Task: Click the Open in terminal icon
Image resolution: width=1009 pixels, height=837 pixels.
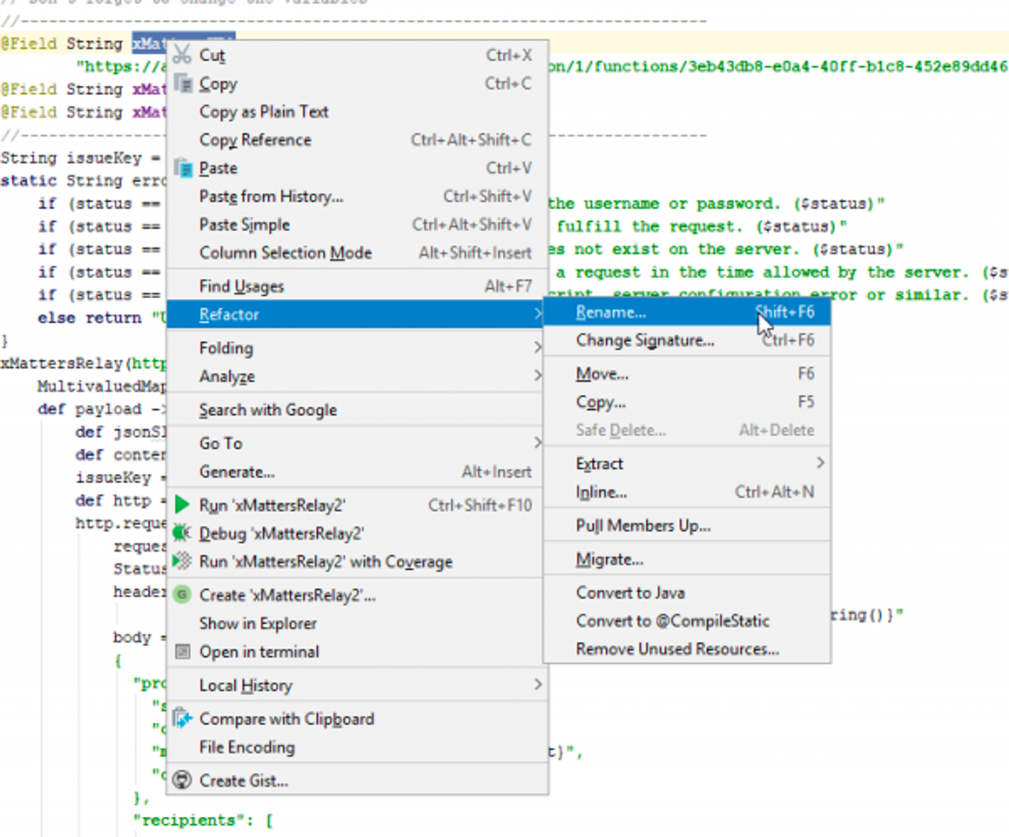Action: [x=182, y=651]
